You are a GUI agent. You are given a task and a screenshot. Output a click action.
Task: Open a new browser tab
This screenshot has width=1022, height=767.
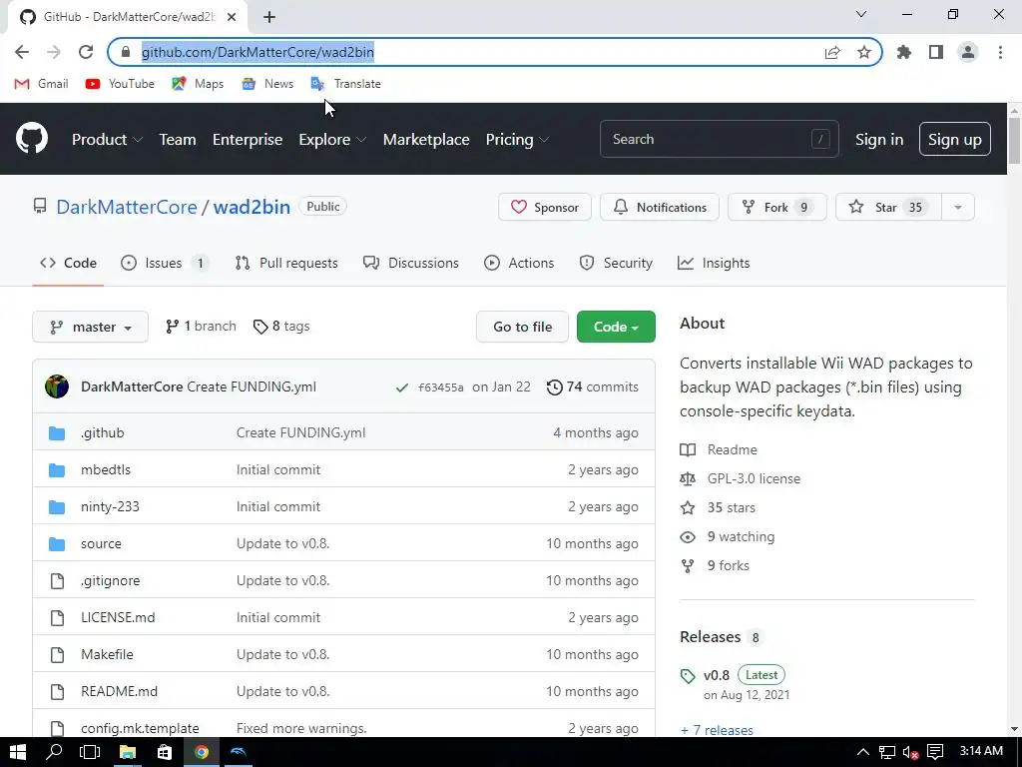tap(269, 17)
